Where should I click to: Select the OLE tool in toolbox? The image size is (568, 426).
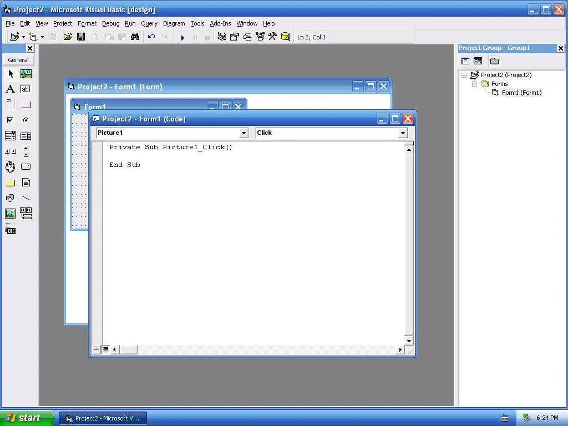[11, 229]
